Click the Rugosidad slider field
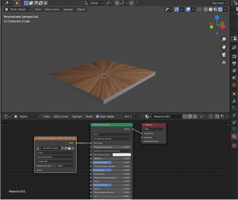Image resolution: width=238 pixels, height=200 pixels. [x=112, y=170]
